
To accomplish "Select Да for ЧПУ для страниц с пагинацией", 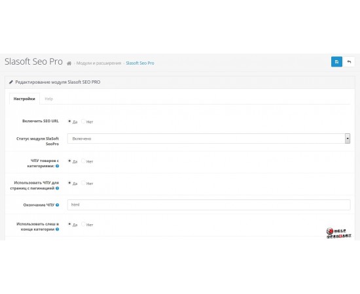I will pyautogui.click(x=69, y=183).
